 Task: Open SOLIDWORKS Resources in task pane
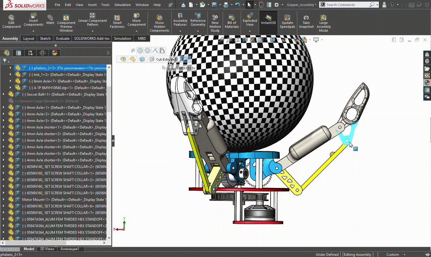coord(427,54)
